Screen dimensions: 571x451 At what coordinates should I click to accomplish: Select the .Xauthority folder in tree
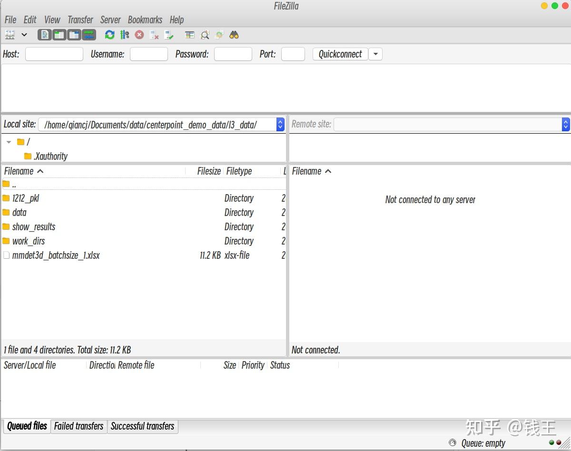click(x=46, y=156)
